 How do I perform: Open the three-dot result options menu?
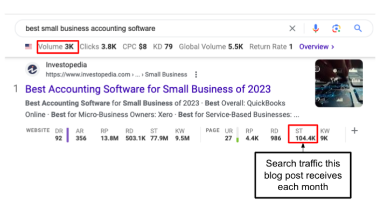[196, 74]
